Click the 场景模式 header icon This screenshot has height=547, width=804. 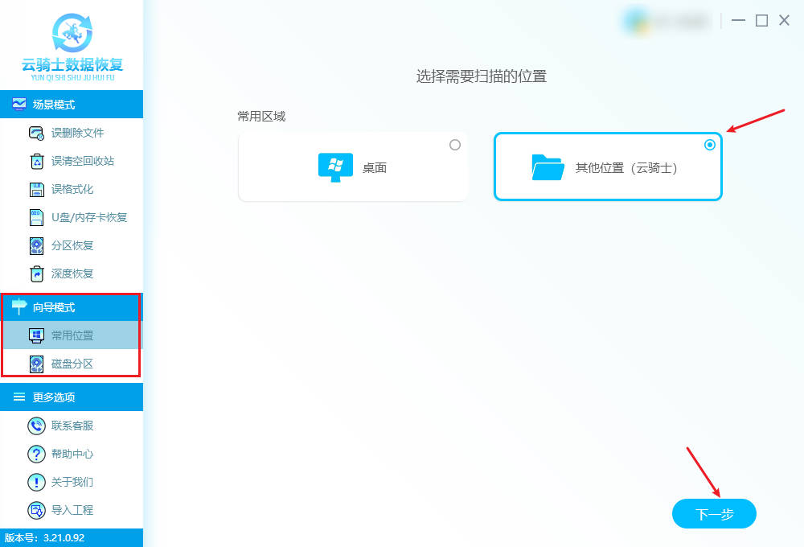pos(19,104)
